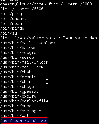Click the /usr/bin/ssh-agent line
The width and height of the screenshot is (99, 124).
22,111
